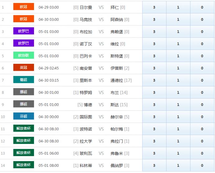Click 解放者杯 tag in the 波特诺 row
The image size is (215, 173).
pos(23,129)
